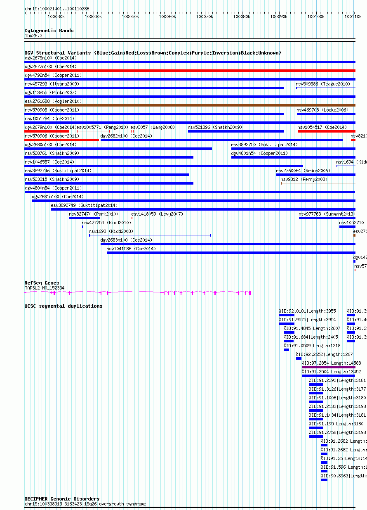Select the %ID:91.2504|Length:13452 duplication label
367x510 pixels.
pyautogui.click(x=332, y=372)
